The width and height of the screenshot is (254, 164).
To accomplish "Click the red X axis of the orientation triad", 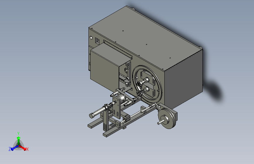I will click(23, 148).
